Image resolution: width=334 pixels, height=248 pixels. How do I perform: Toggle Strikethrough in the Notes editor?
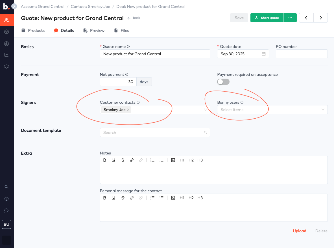[x=123, y=160]
